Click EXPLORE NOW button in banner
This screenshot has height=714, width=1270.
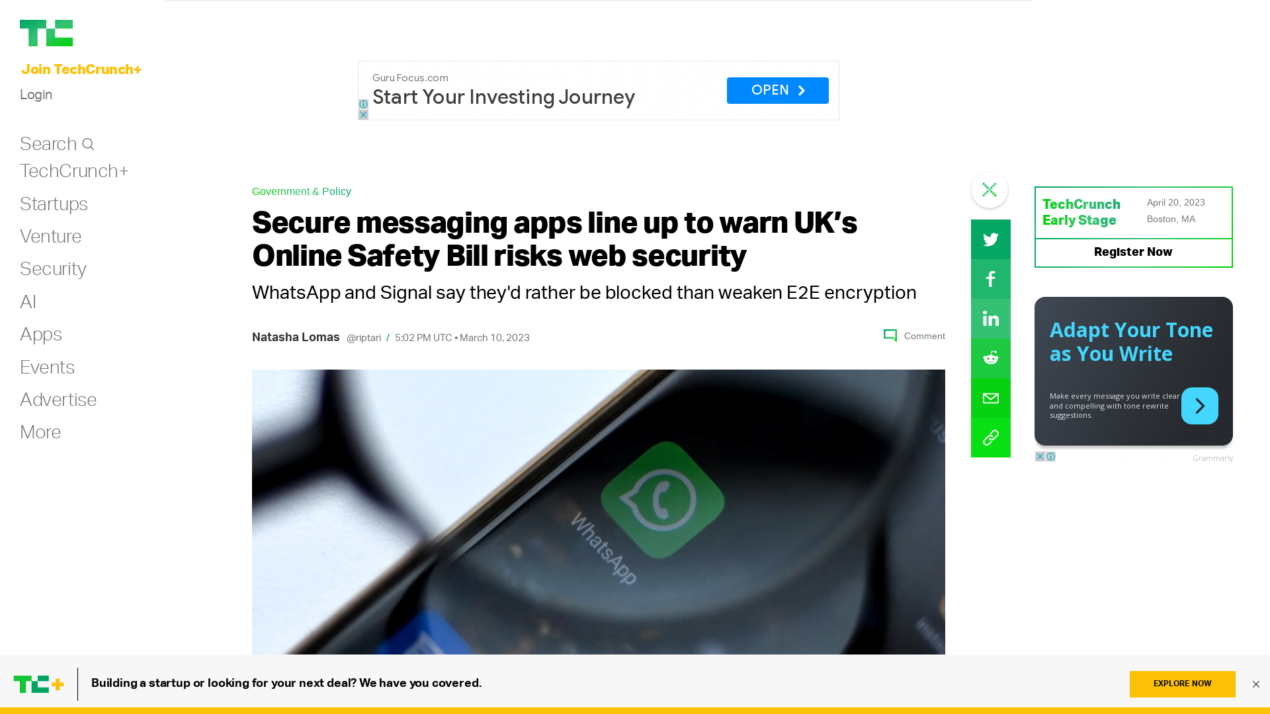tap(1182, 684)
